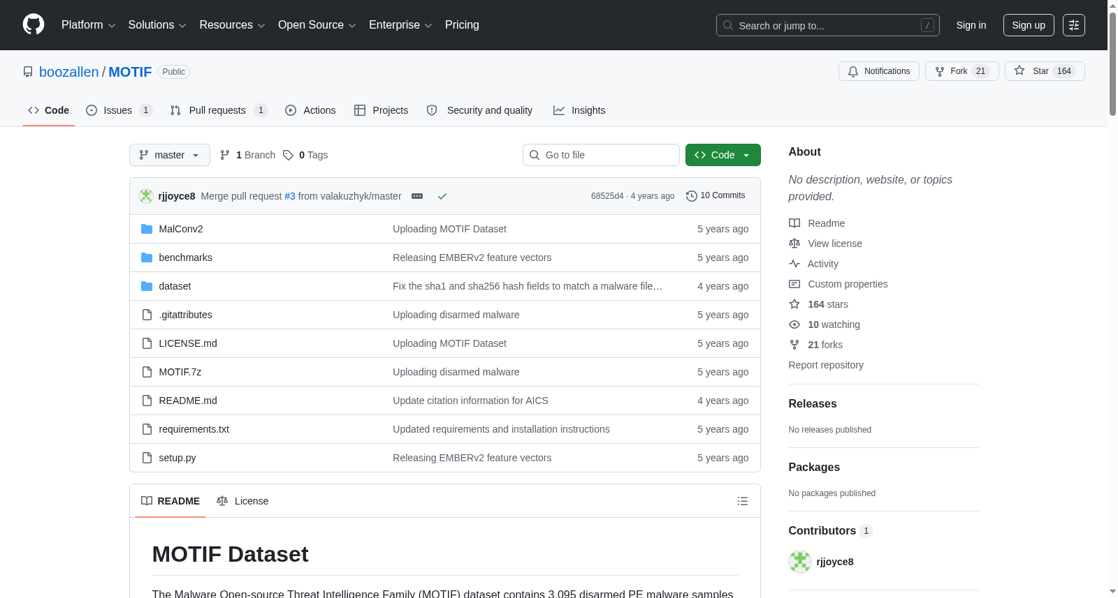Switch to the Insights tab
1118x598 pixels.
click(579, 110)
